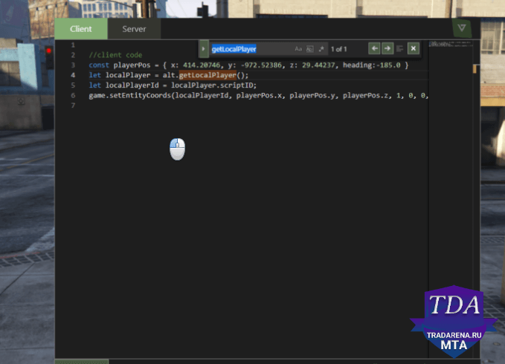Expand the replace toggle arrow in find widget

[x=203, y=49]
